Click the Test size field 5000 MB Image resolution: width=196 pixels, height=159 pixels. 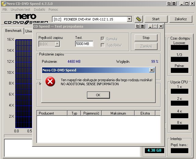tap(84, 44)
